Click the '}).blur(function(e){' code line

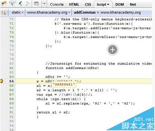(x=77, y=32)
